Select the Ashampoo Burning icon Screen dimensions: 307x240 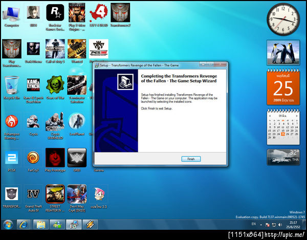pos(12,126)
